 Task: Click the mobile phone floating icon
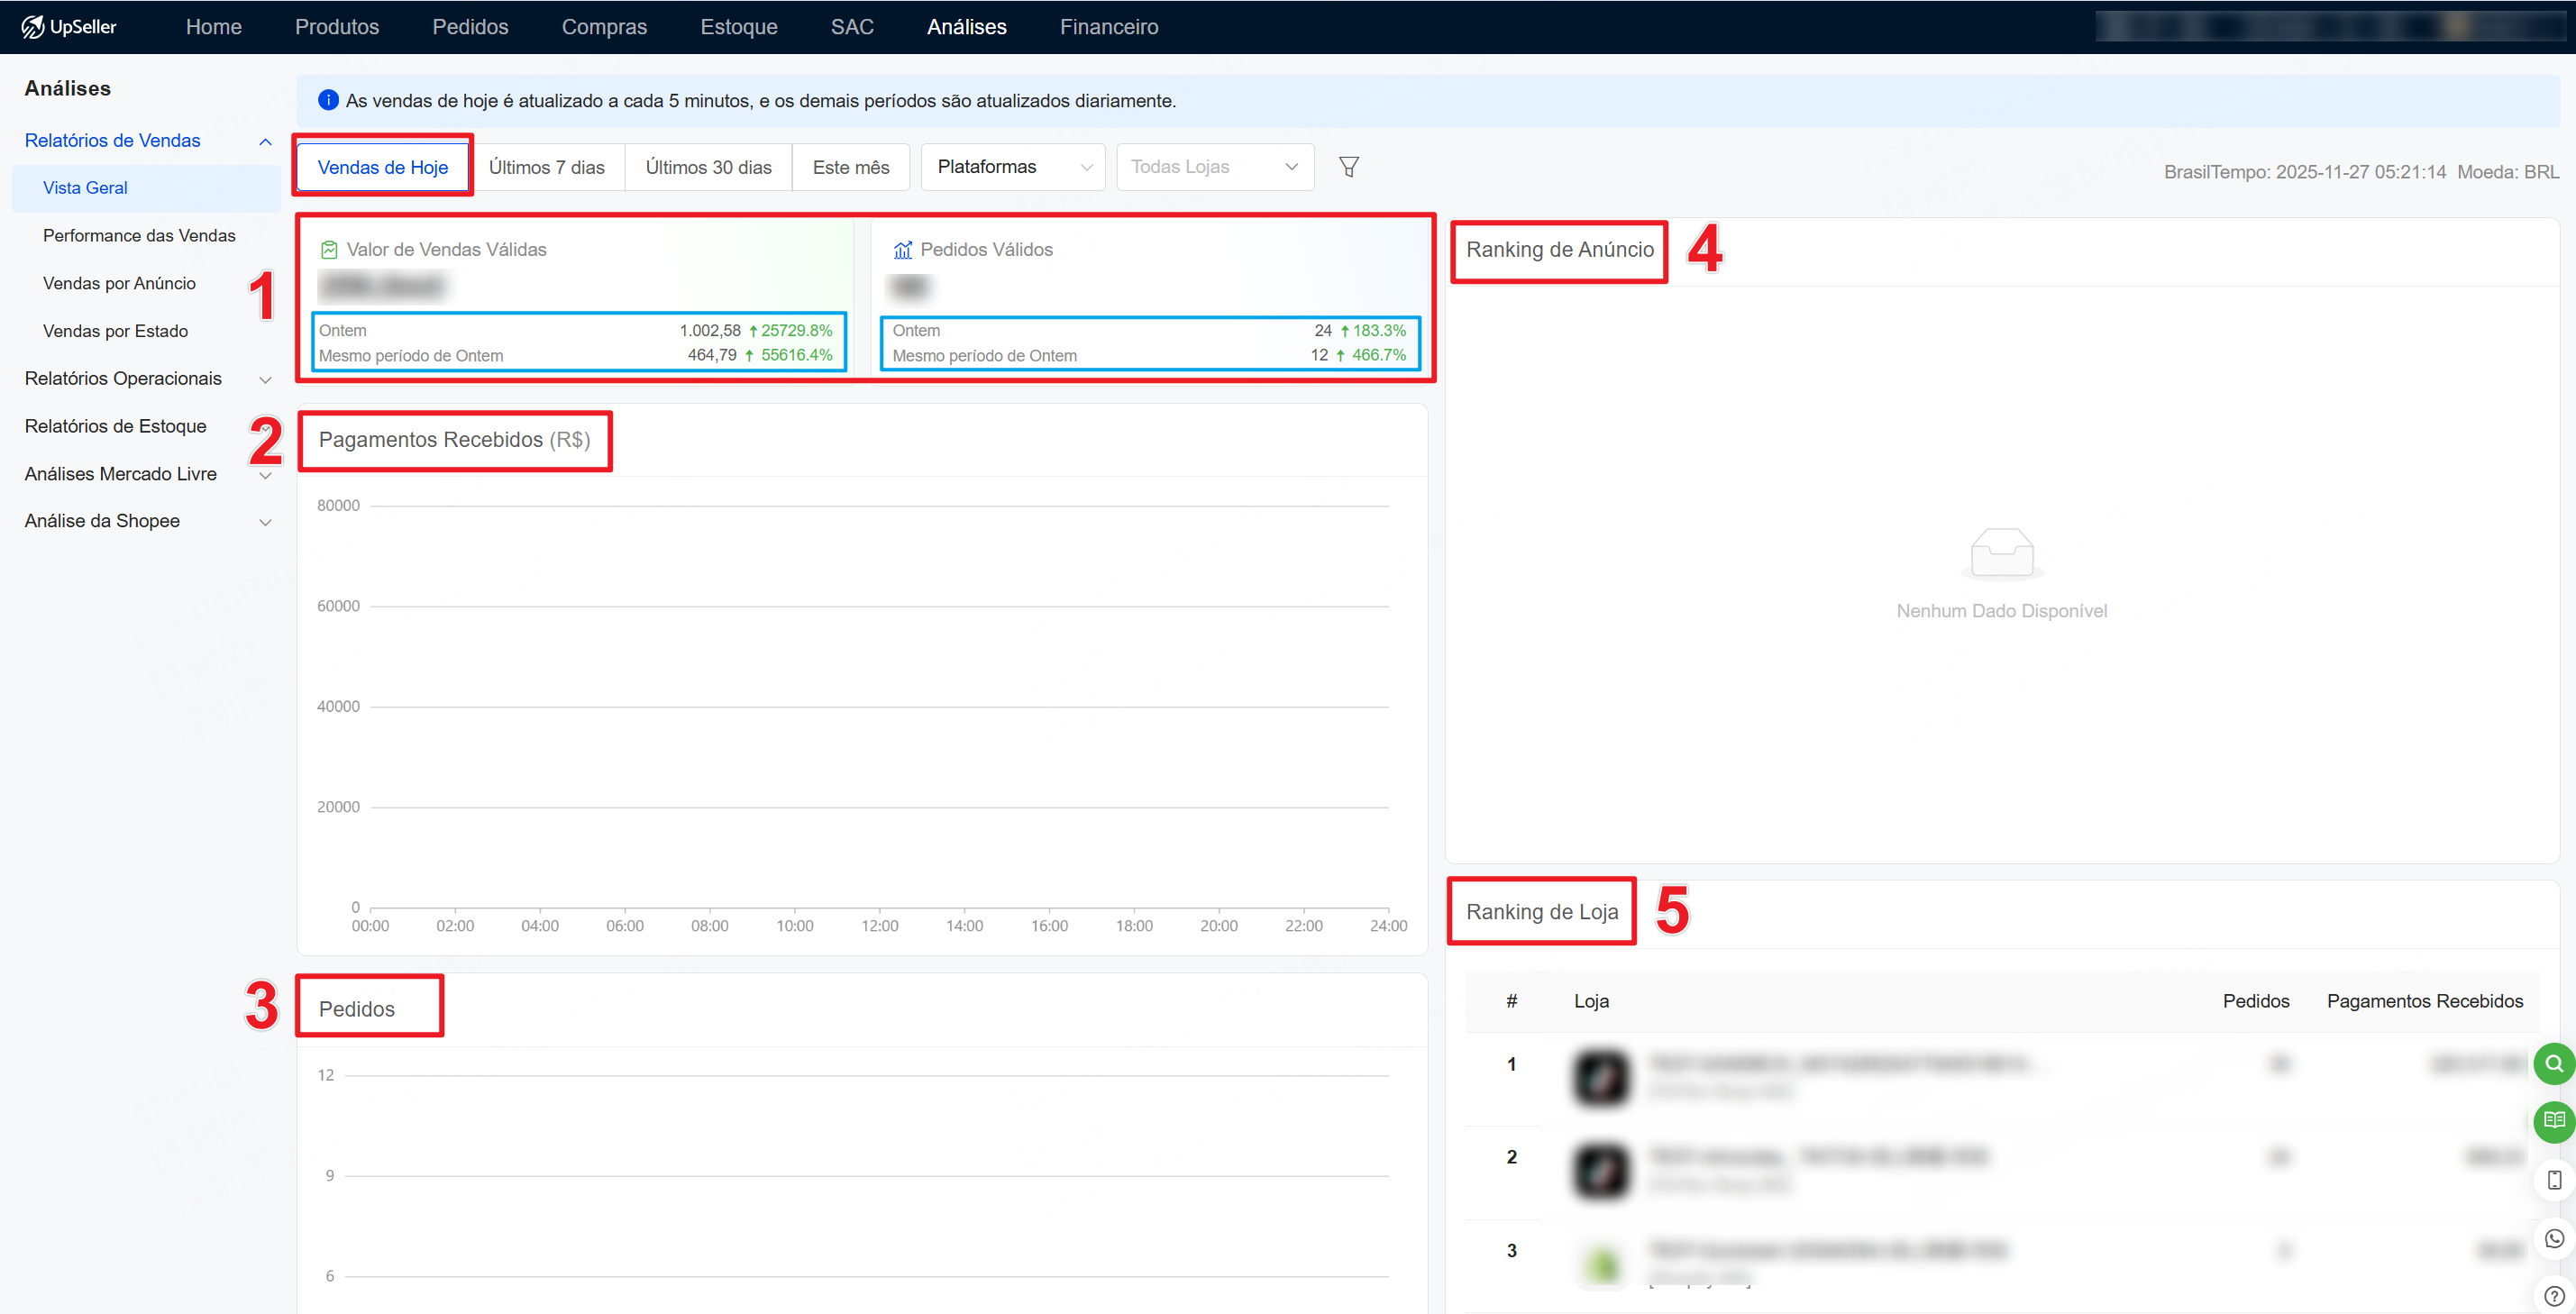pos(2554,1180)
